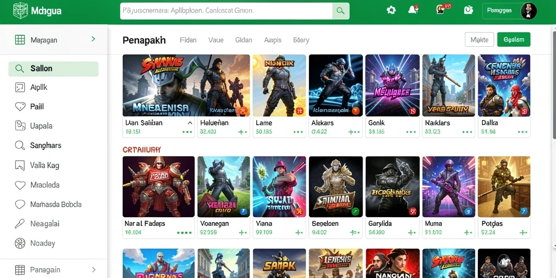Expand the Maragan sidebar chevron
The image size is (556, 278).
(93, 39)
